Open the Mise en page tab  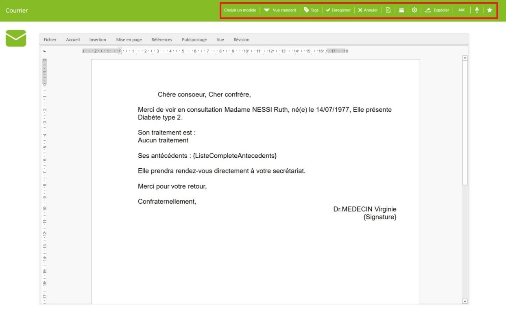pyautogui.click(x=129, y=39)
